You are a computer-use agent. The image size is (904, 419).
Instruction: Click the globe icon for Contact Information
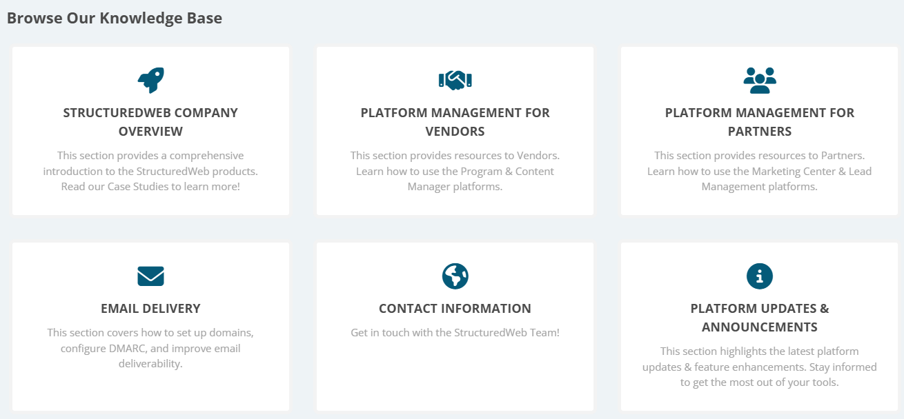coord(455,276)
